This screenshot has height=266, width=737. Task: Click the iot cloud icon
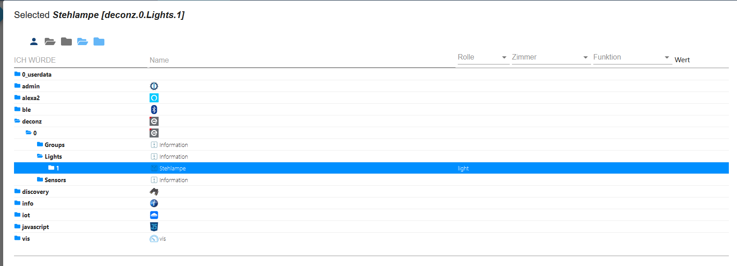point(154,215)
